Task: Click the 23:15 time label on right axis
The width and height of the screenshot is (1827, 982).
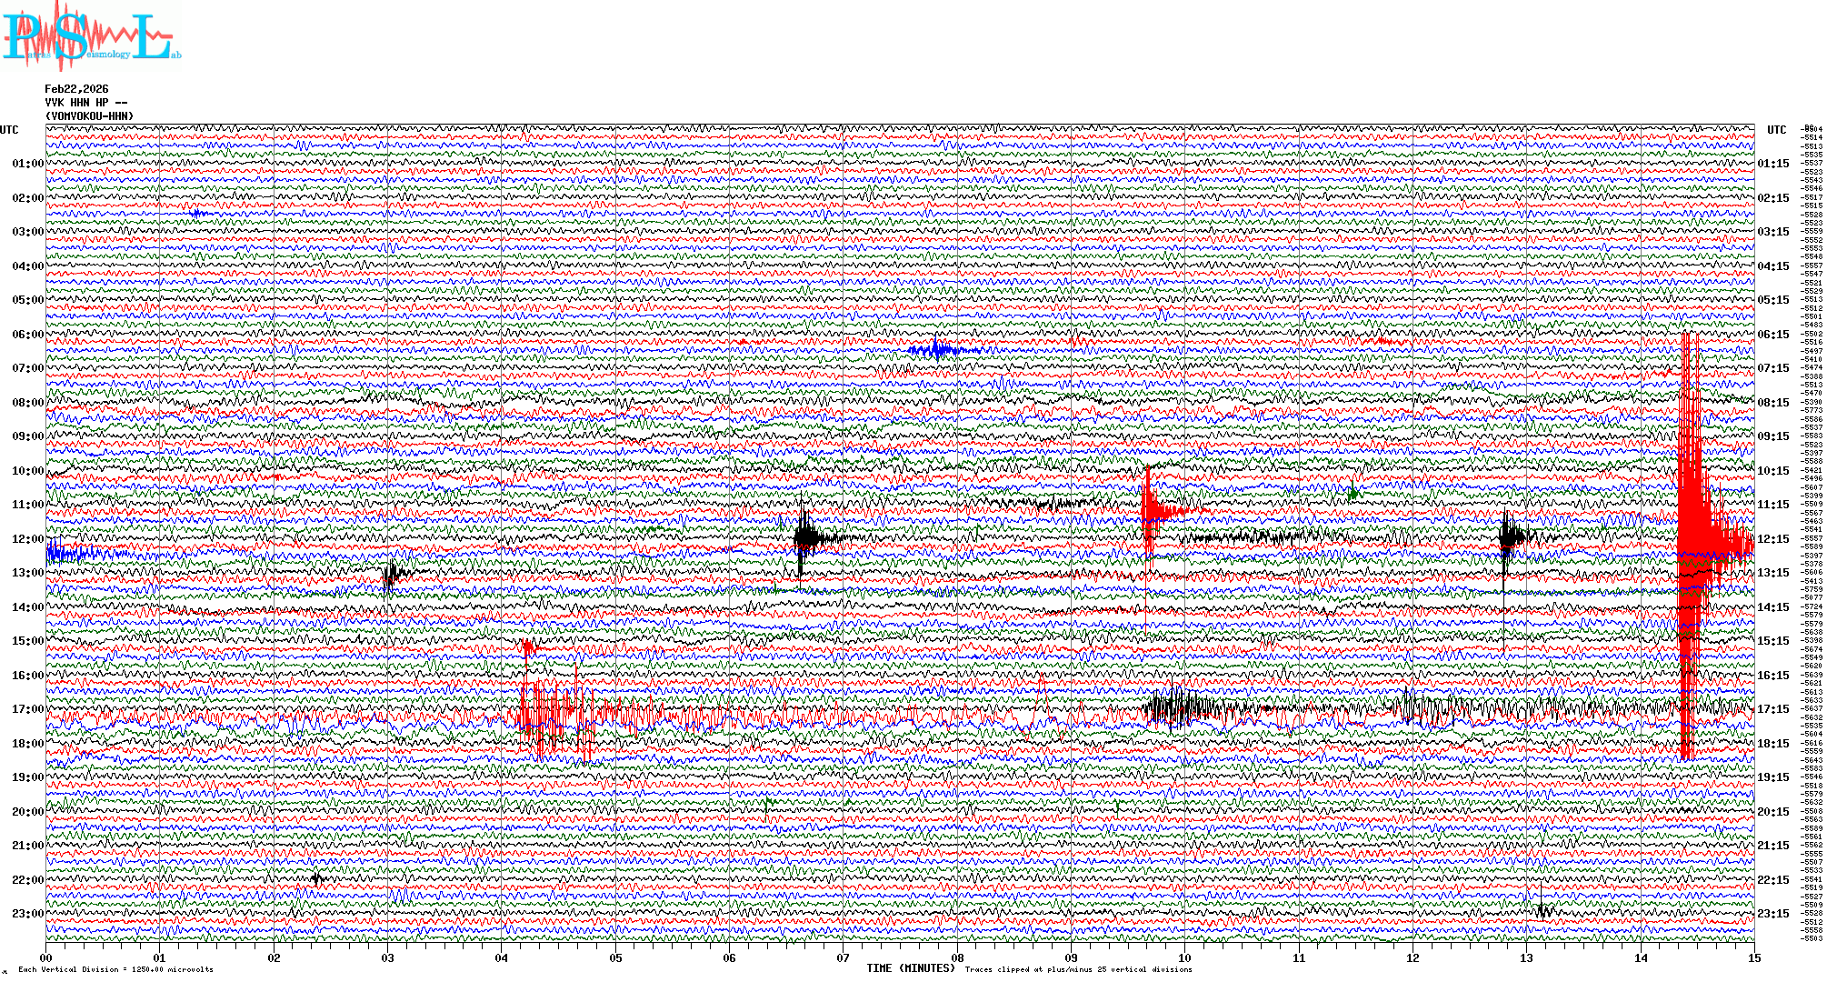Action: click(1772, 914)
